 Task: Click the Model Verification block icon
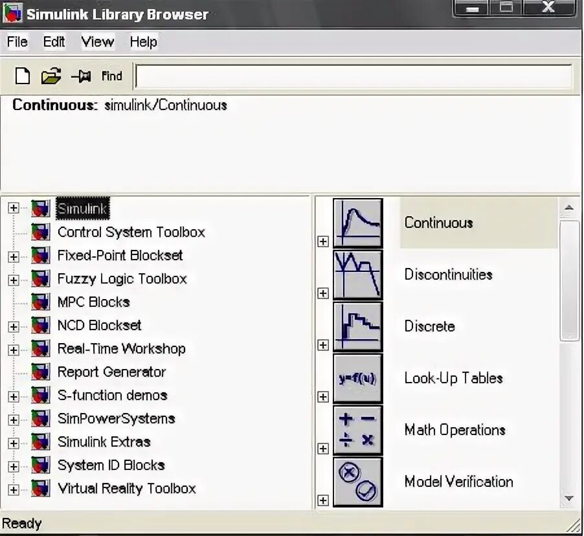(x=358, y=482)
